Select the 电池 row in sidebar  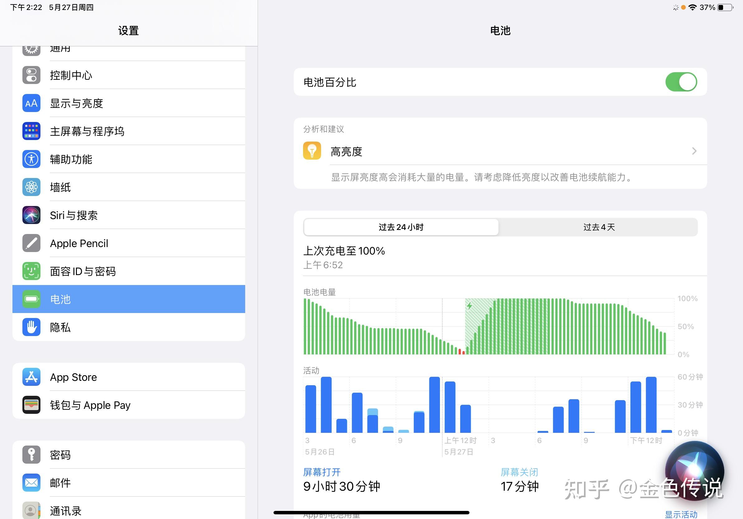tap(129, 299)
